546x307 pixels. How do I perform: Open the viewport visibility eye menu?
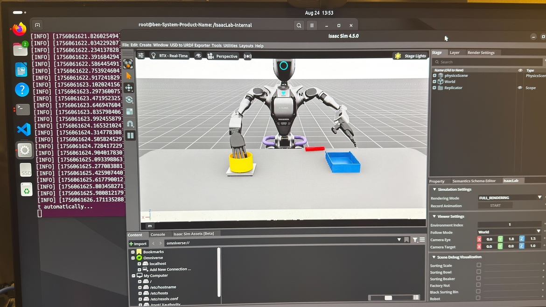[198, 55]
